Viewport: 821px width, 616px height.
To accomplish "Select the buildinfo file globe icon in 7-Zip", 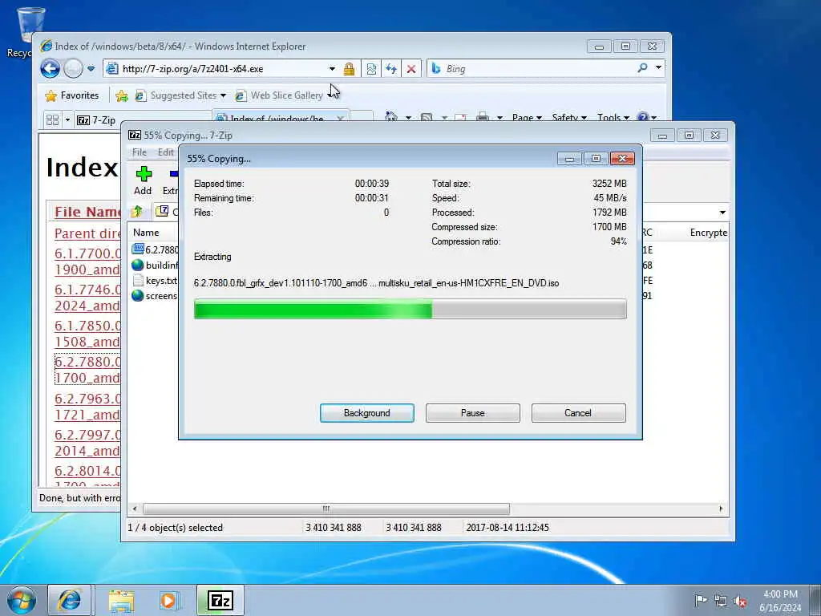I will (x=138, y=265).
